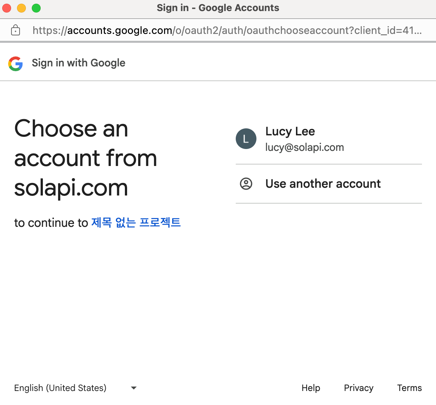Image resolution: width=436 pixels, height=405 pixels.
Task: Maximize the window with the green button
Action: tap(36, 8)
